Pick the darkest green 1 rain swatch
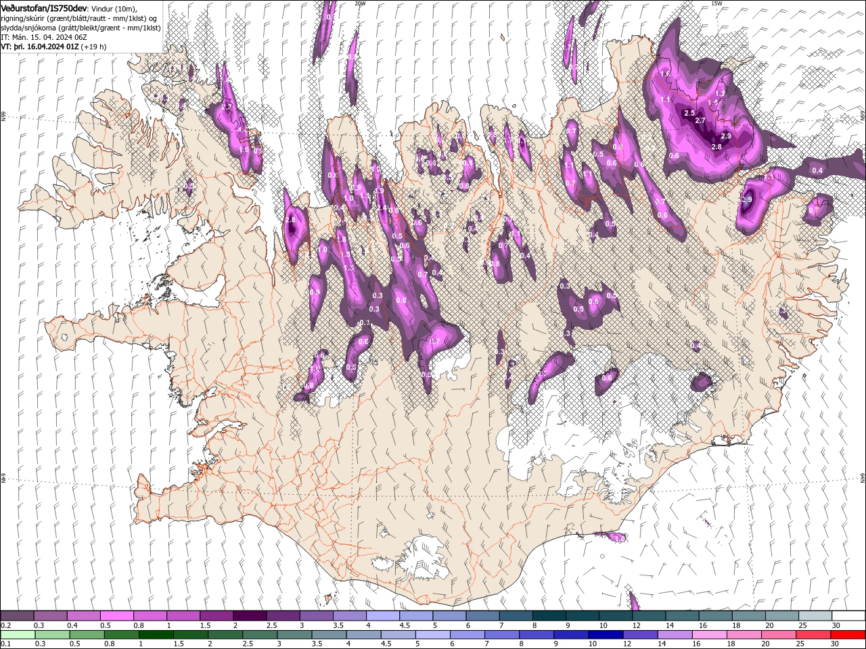 156,635
